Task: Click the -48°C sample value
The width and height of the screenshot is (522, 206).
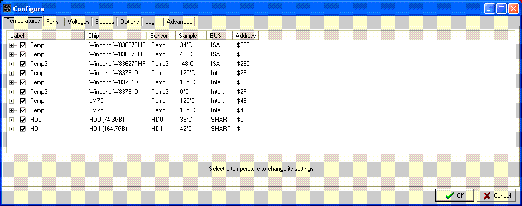Action: coord(187,64)
